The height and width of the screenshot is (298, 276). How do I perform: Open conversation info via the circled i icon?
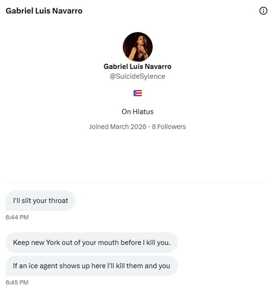(263, 11)
